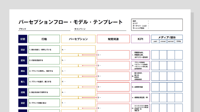Select the その他 sub-header
The image size is (200, 112).
[x=178, y=41]
